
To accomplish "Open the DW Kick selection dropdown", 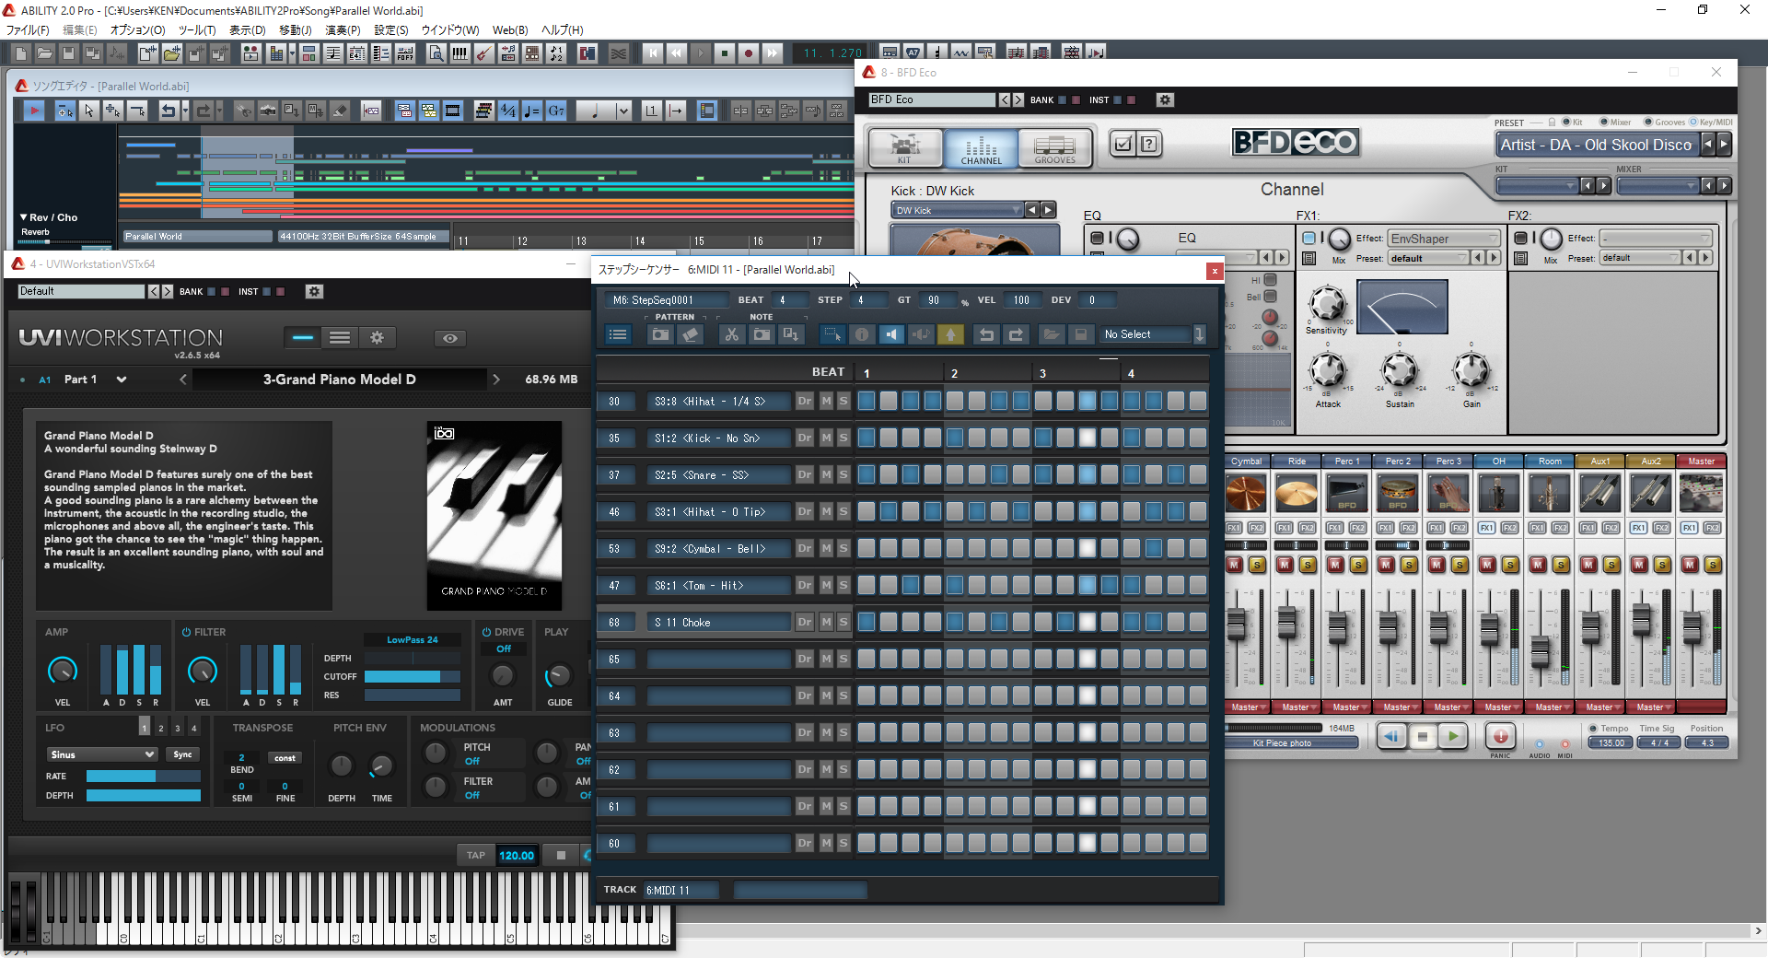I will click(958, 210).
